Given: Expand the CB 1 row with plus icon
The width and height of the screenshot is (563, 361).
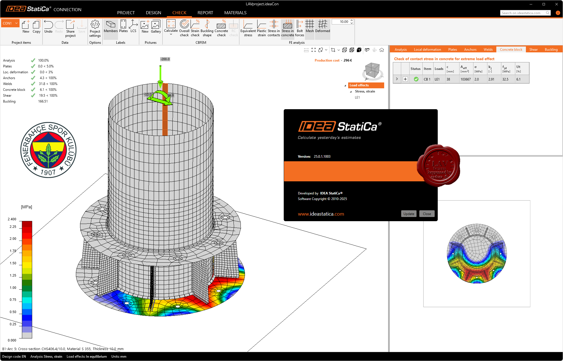Looking at the screenshot, I should point(405,79).
